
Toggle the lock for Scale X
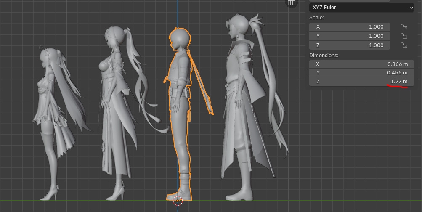pos(404,27)
